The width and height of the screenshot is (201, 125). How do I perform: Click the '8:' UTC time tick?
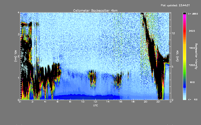(x=71, y=102)
